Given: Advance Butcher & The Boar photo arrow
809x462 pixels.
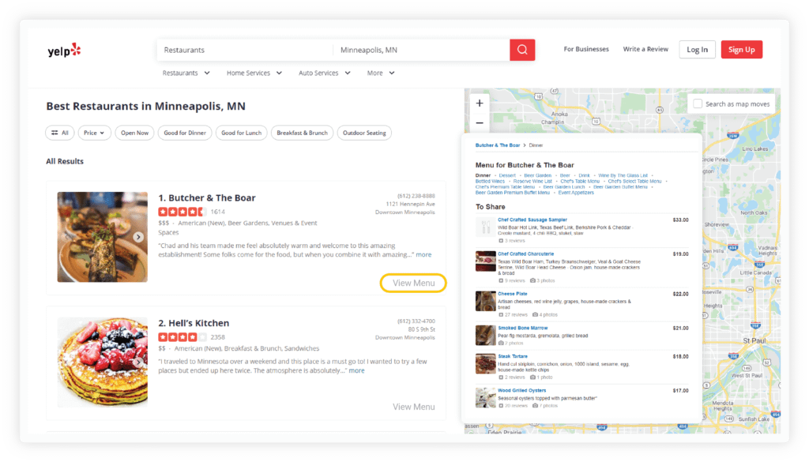Looking at the screenshot, I should 138,237.
